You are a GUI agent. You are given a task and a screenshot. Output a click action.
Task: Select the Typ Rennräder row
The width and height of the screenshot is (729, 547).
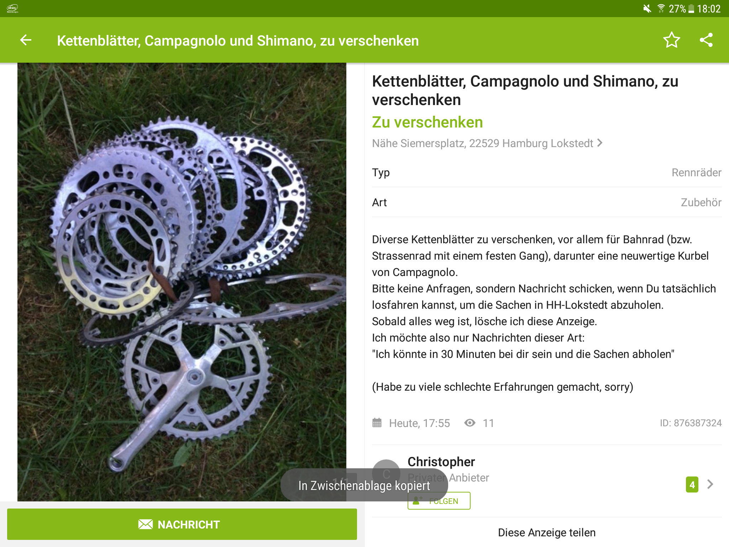pyautogui.click(x=547, y=172)
